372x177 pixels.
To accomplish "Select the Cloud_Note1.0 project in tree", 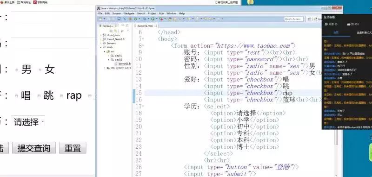I will 113,39.
